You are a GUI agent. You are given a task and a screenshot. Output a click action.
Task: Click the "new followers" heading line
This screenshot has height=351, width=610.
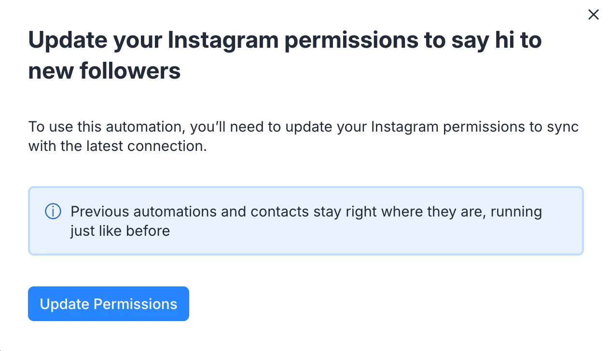click(x=104, y=71)
